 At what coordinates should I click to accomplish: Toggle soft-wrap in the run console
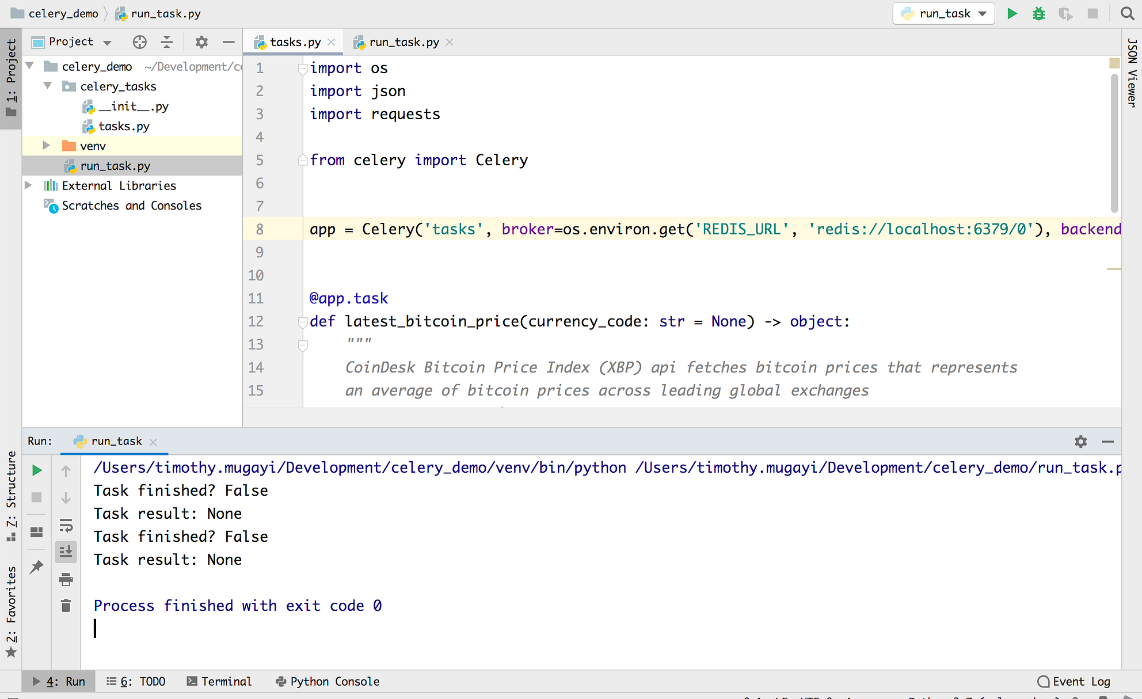point(66,525)
